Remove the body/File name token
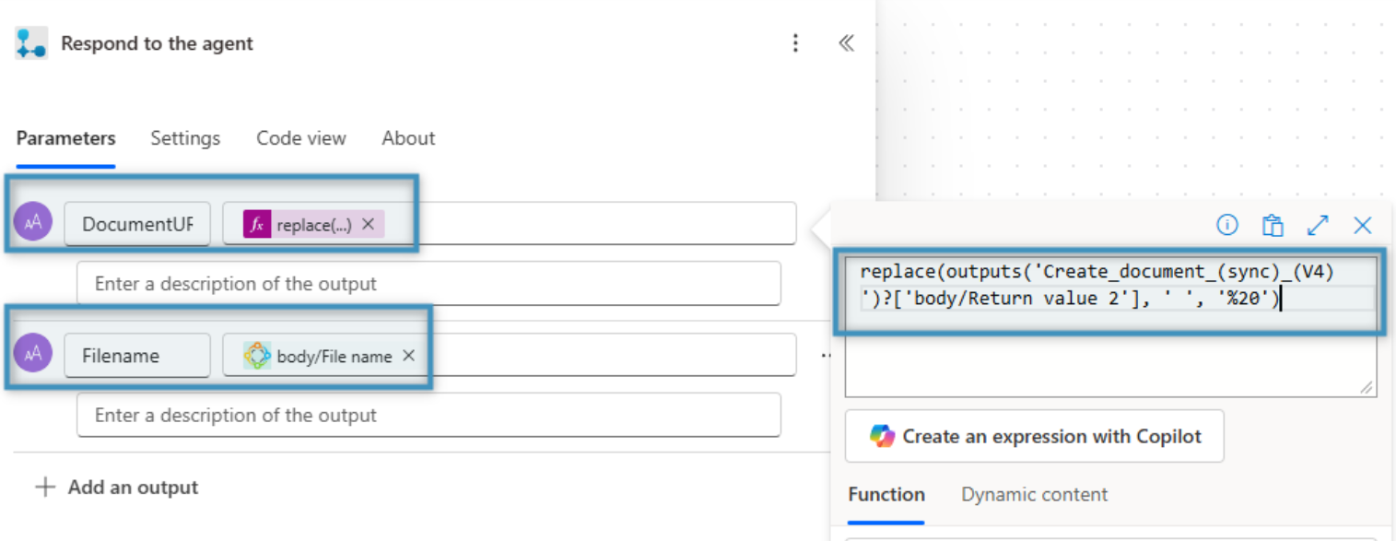The image size is (1396, 541). click(408, 356)
